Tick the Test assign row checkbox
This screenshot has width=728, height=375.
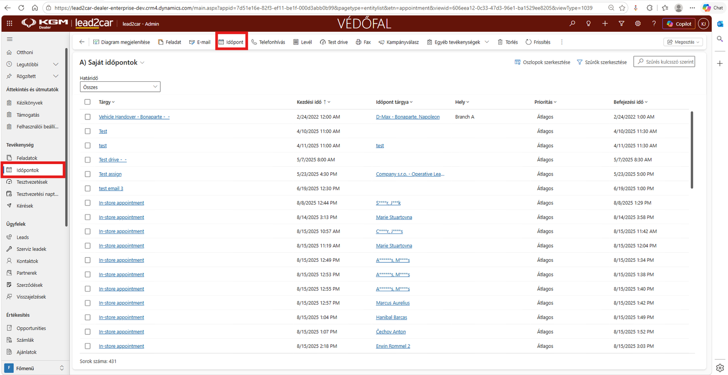87,174
